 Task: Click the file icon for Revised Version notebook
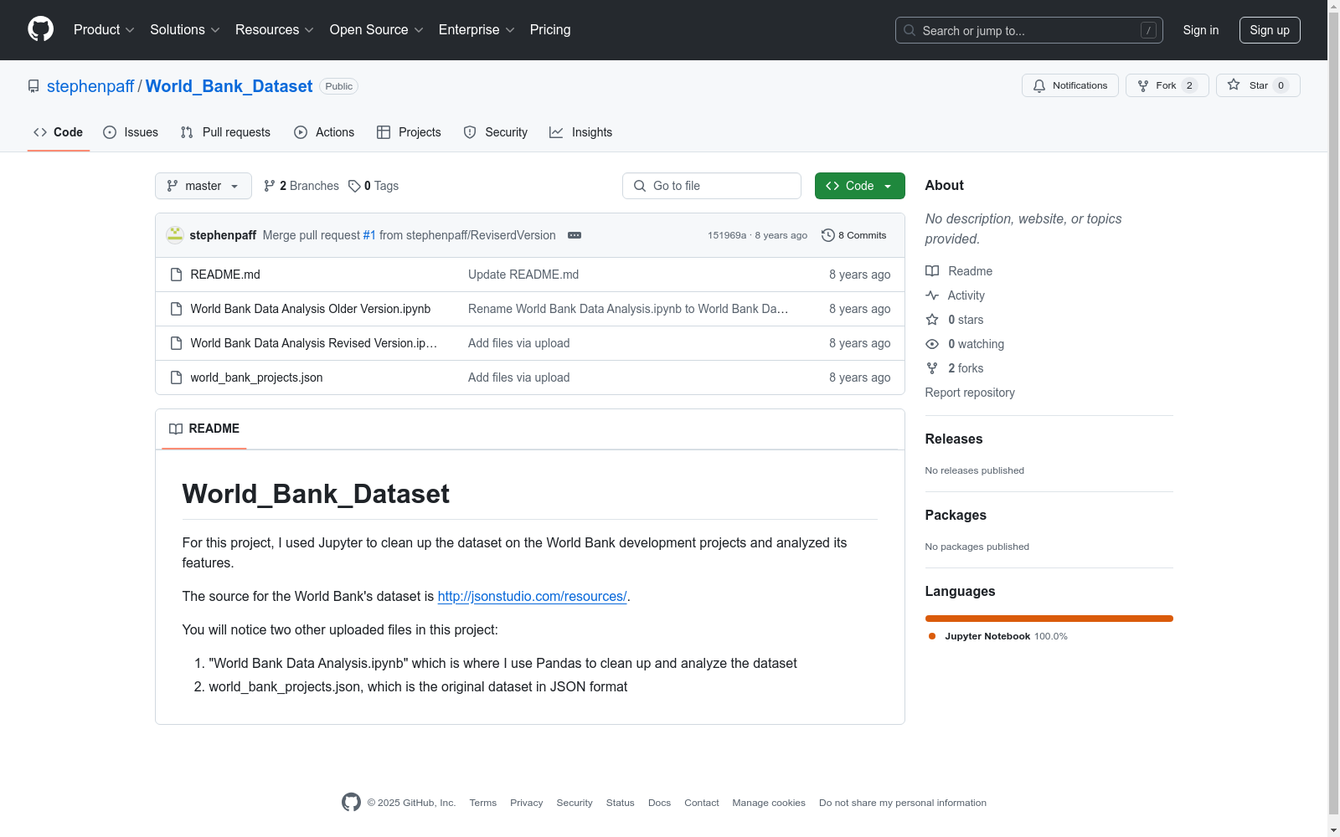[x=176, y=343]
